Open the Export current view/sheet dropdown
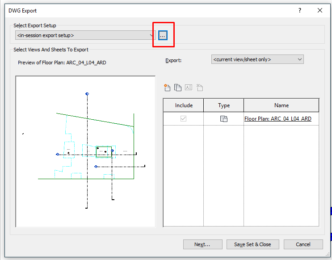Viewport: 332px width, 260px height. point(257,59)
